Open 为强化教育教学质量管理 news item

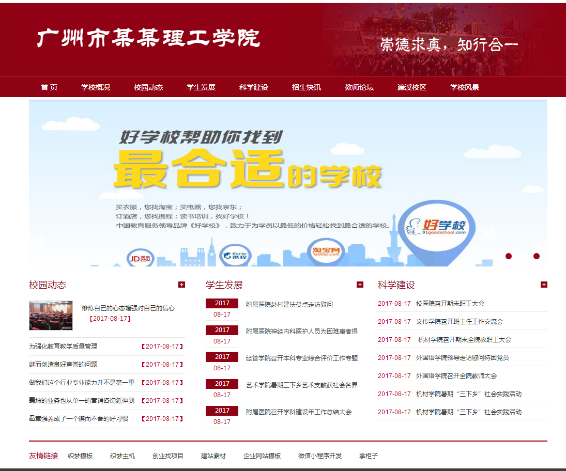click(x=63, y=347)
